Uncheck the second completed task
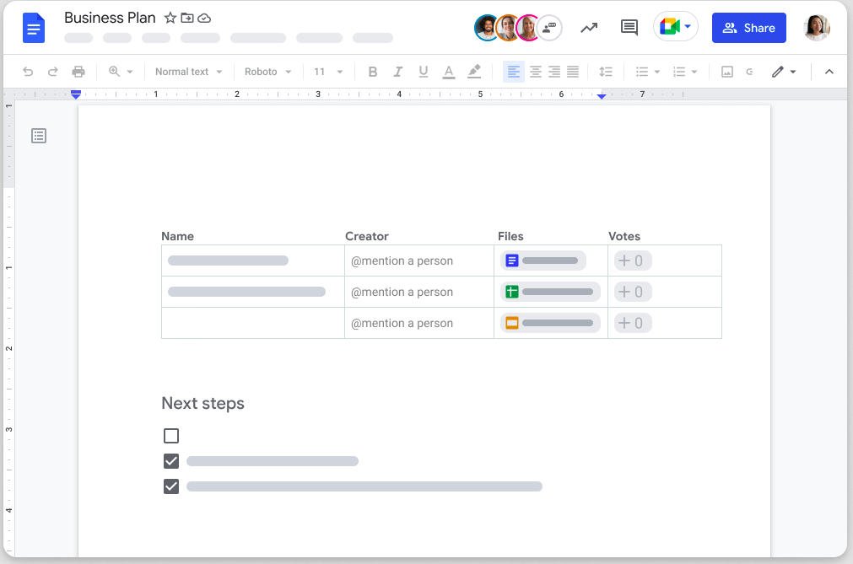The width and height of the screenshot is (853, 564). (x=171, y=461)
